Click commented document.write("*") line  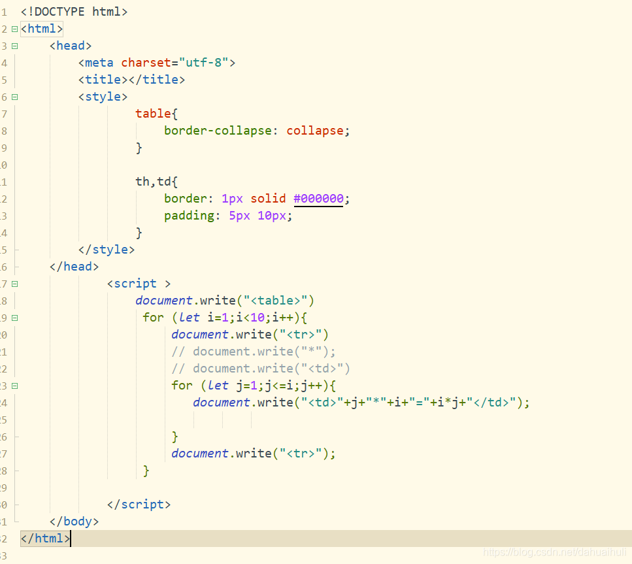[x=253, y=352]
